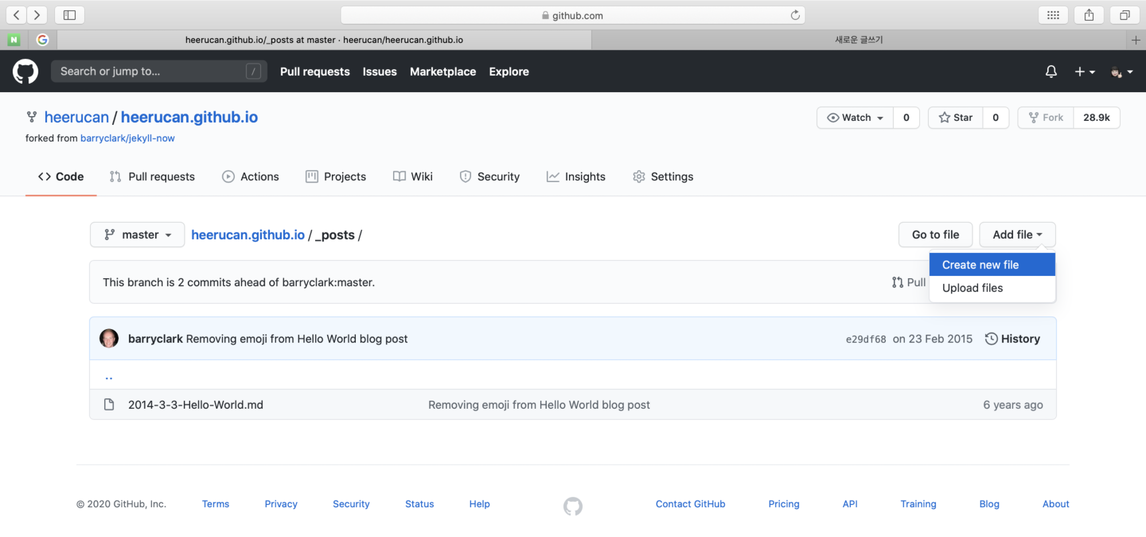Image resolution: width=1146 pixels, height=537 pixels.
Task: Click Pull requests in the top navigation
Action: pyautogui.click(x=315, y=72)
